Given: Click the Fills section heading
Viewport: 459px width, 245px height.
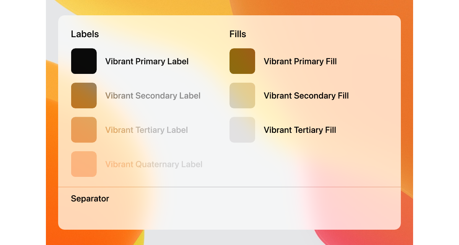Looking at the screenshot, I should coord(238,34).
